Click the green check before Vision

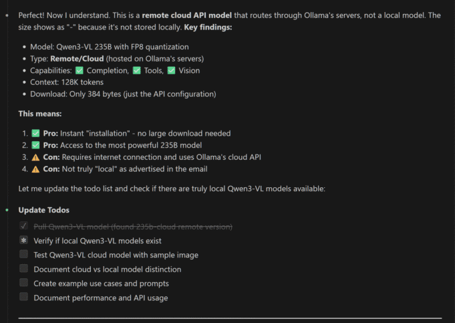[172, 71]
